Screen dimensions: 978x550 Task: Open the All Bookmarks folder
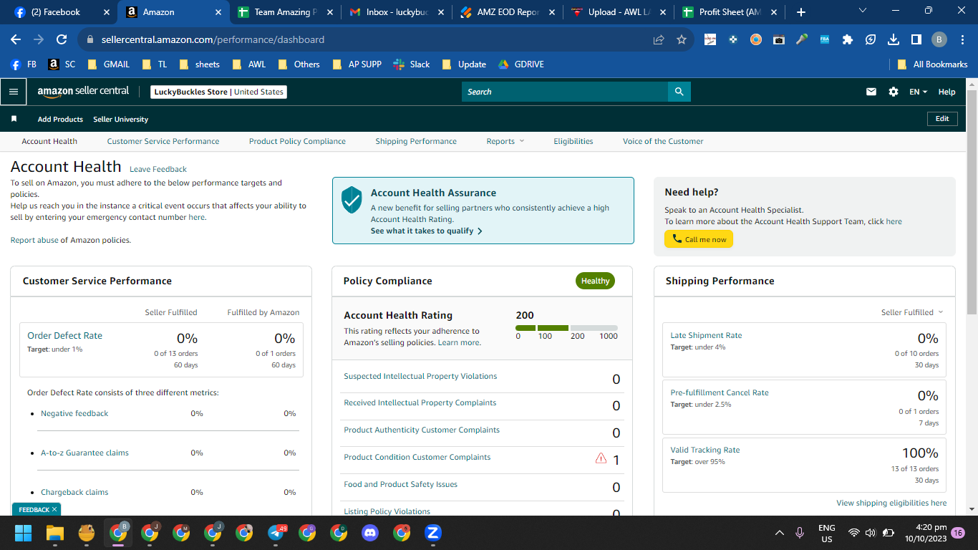tap(932, 64)
